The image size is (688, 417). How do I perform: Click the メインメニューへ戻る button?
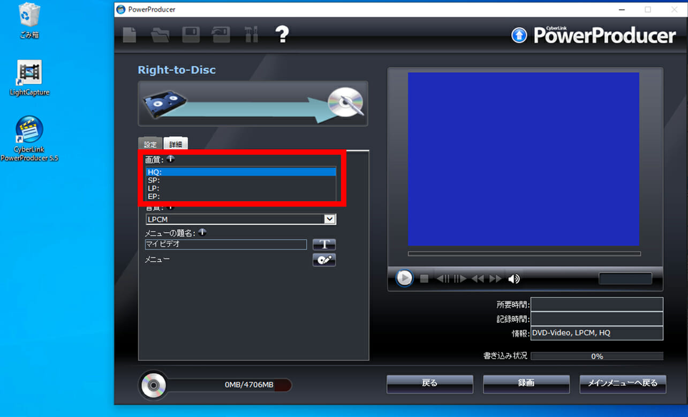click(623, 384)
